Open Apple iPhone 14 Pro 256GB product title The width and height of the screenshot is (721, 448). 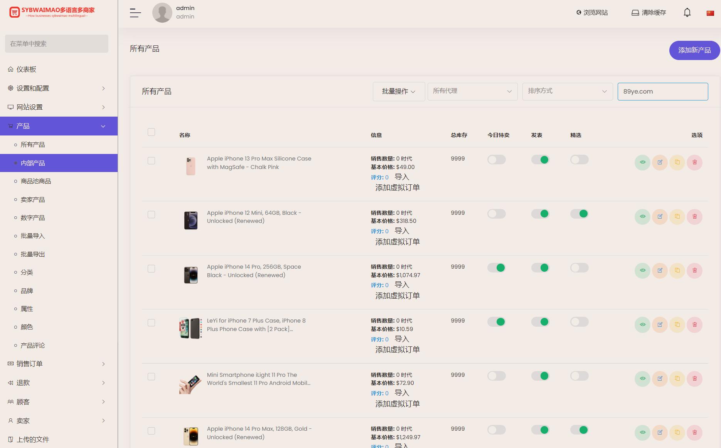point(254,271)
